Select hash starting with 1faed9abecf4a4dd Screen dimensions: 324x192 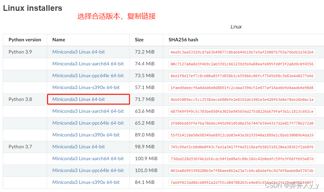click(242, 88)
